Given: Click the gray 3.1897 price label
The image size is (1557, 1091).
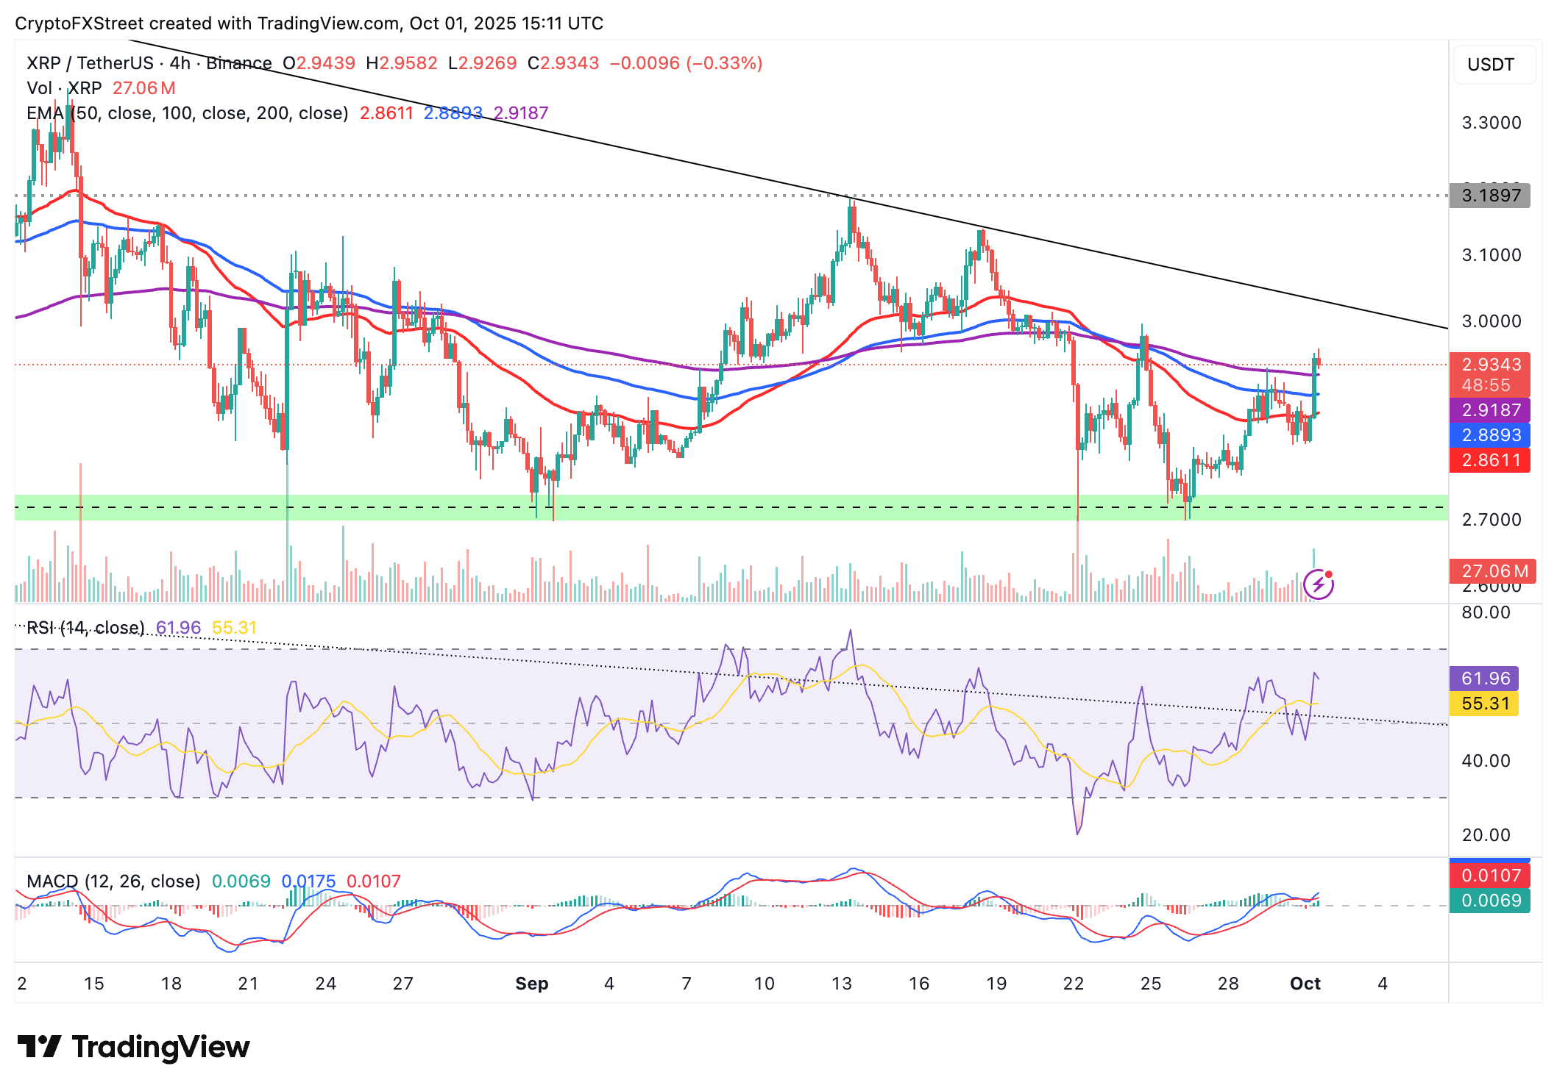Looking at the screenshot, I should click(1489, 196).
